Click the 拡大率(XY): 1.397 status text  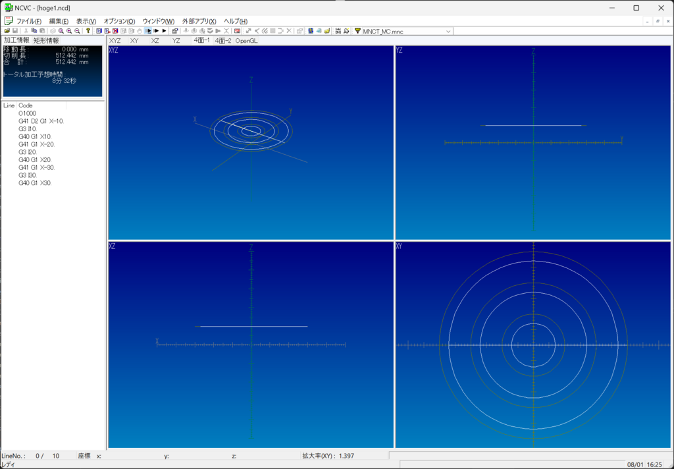pyautogui.click(x=328, y=456)
